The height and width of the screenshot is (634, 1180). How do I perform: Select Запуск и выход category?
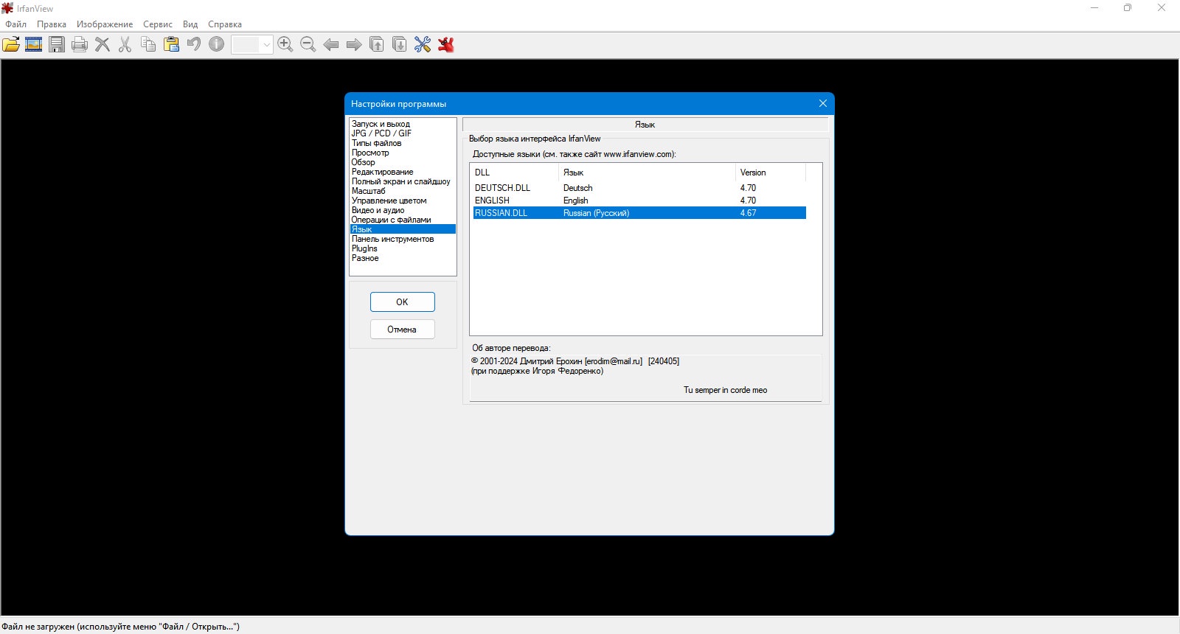pos(403,124)
